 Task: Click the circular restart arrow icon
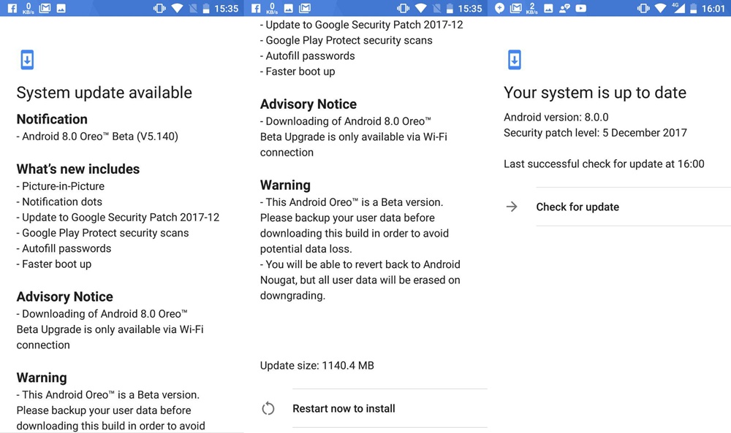(268, 409)
